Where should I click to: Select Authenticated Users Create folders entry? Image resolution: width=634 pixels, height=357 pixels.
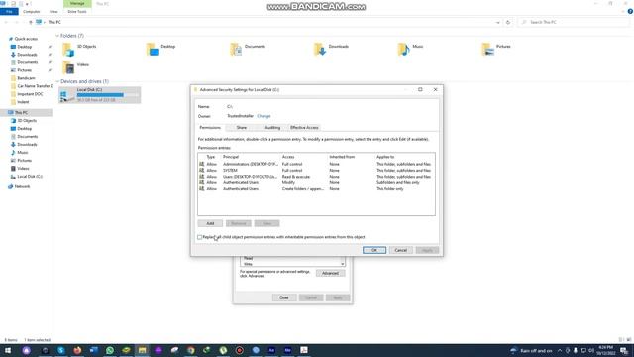[316, 189]
